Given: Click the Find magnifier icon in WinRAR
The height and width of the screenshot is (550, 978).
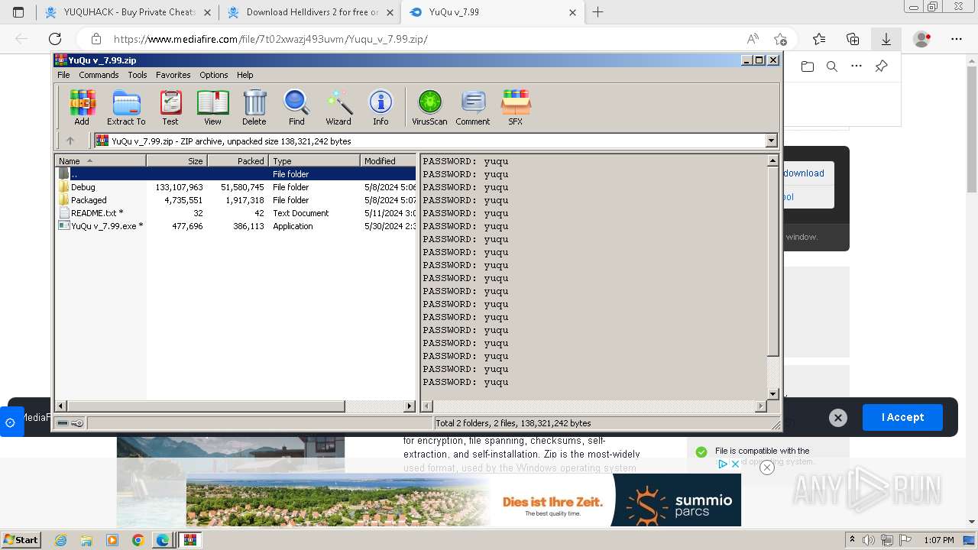Looking at the screenshot, I should point(296,107).
